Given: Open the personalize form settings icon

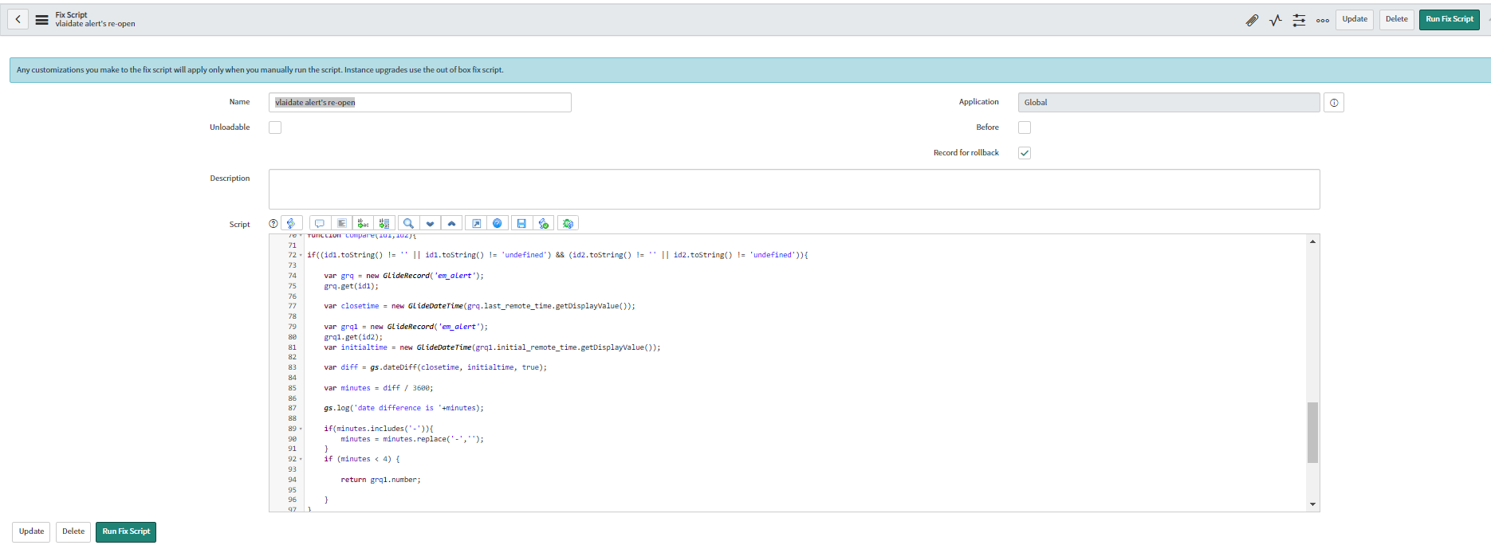Looking at the screenshot, I should [x=1299, y=20].
